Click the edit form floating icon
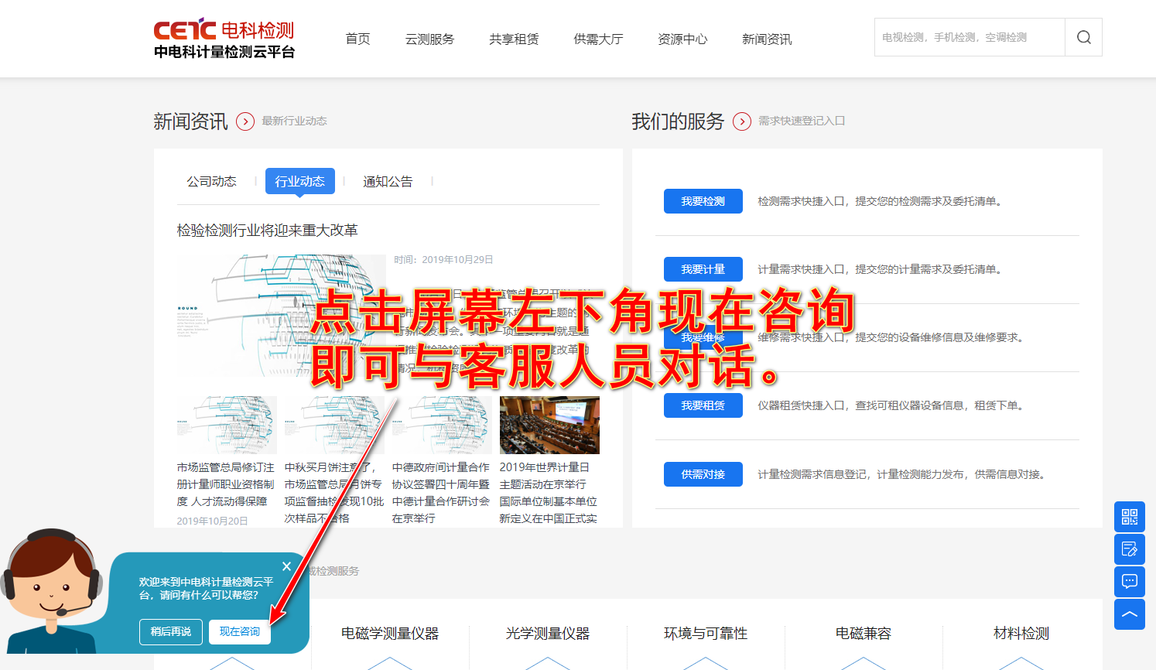1156x670 pixels. click(x=1129, y=549)
